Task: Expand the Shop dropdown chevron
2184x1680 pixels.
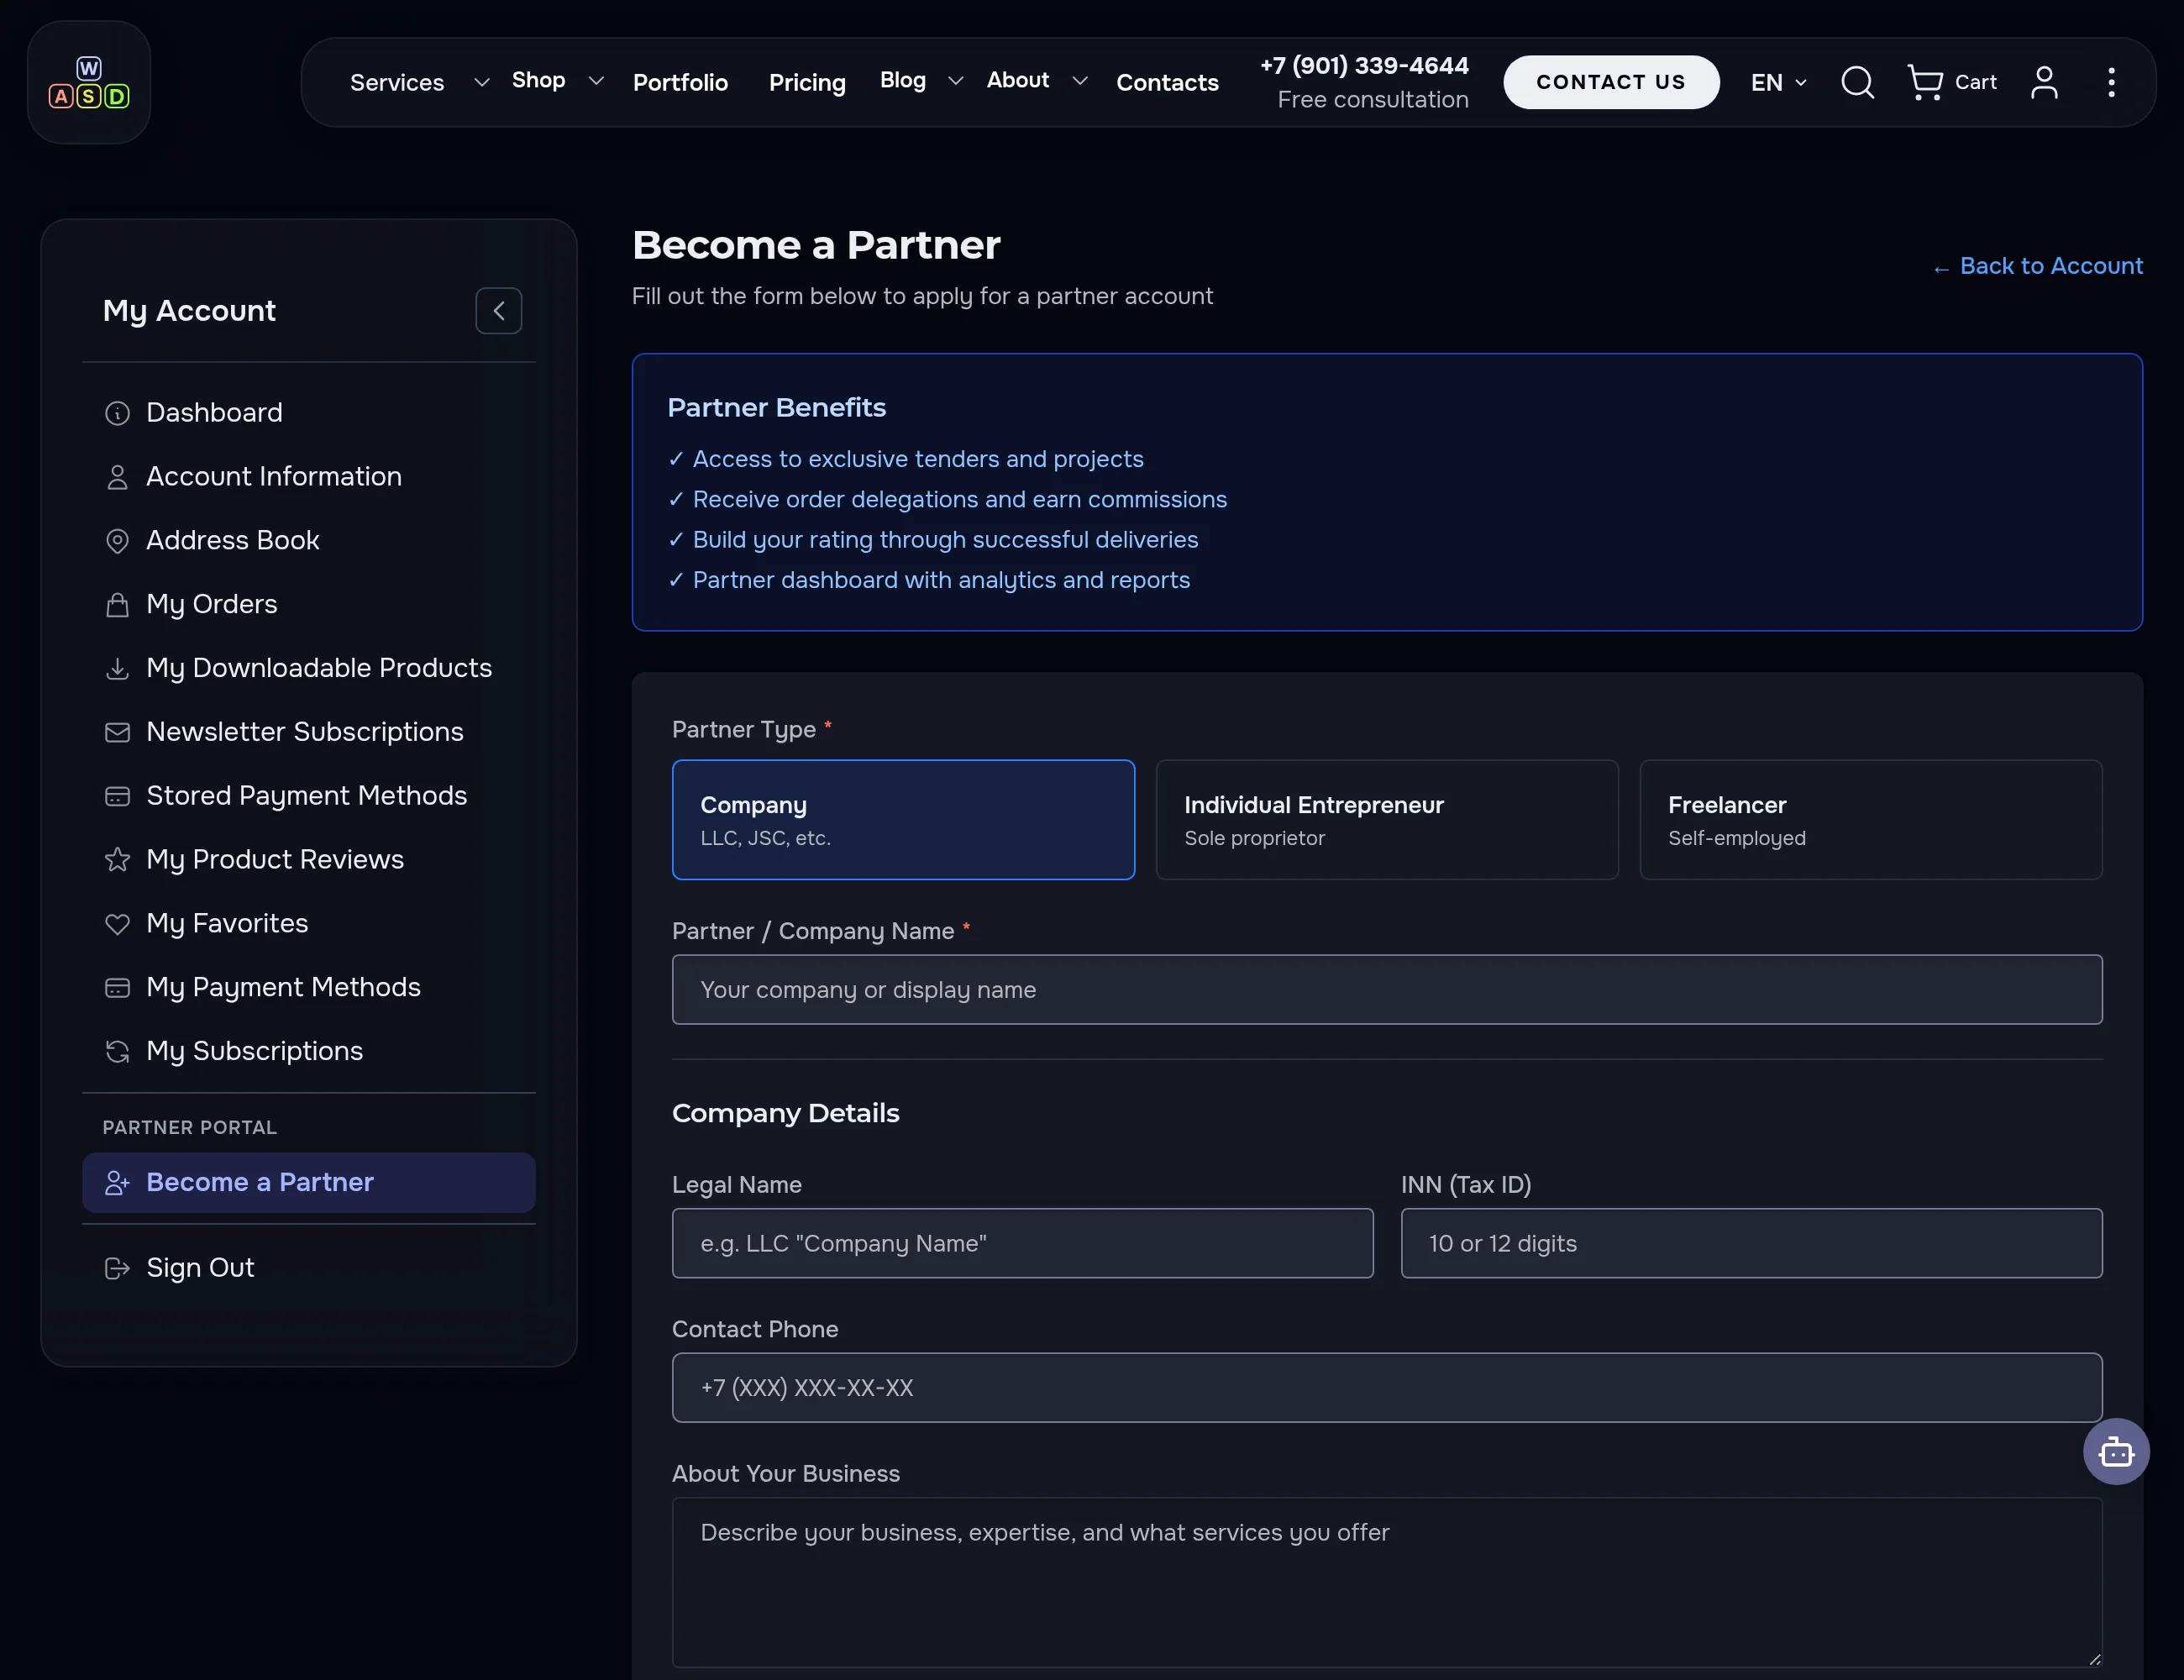Action: point(596,80)
